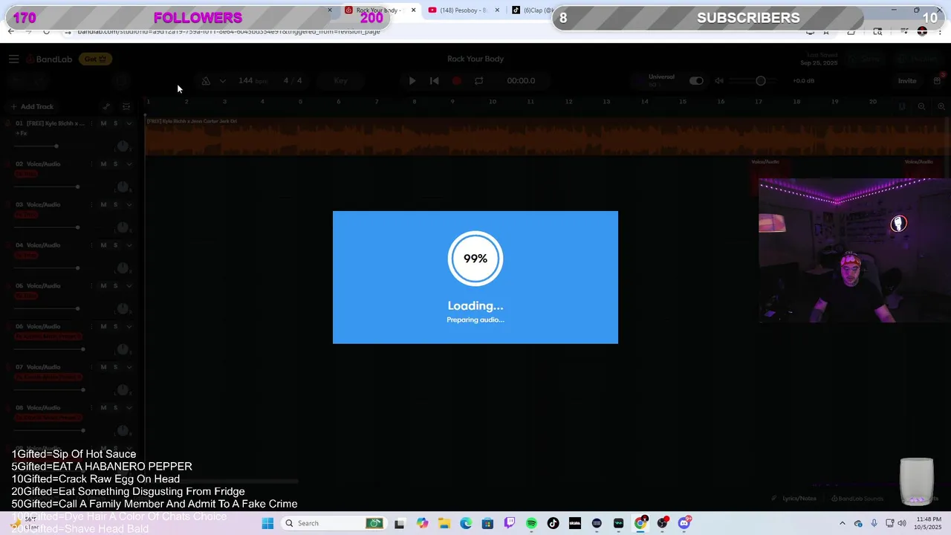Expand track 01 chevron
This screenshot has height=535, width=951.
[x=129, y=123]
